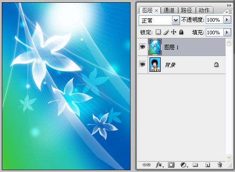Hide 图层 1 layer visibility eye

tap(142, 47)
